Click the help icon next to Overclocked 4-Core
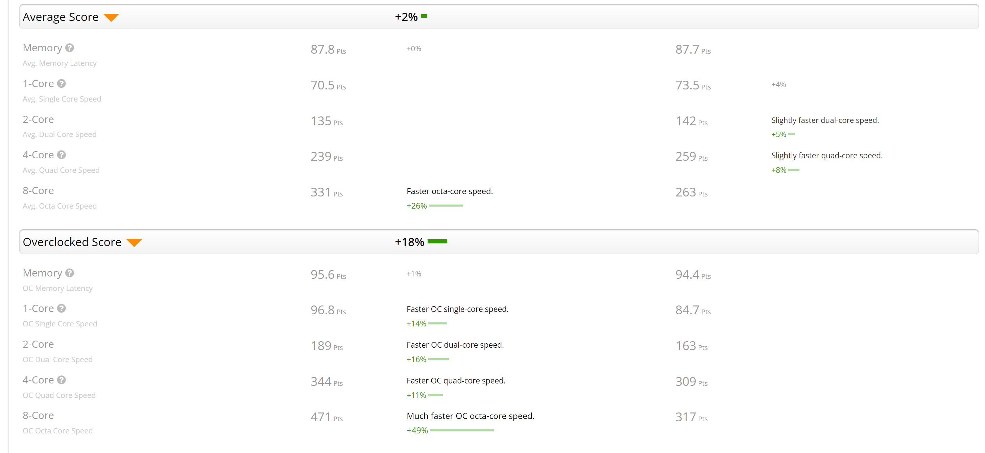This screenshot has width=985, height=453. pyautogui.click(x=62, y=380)
